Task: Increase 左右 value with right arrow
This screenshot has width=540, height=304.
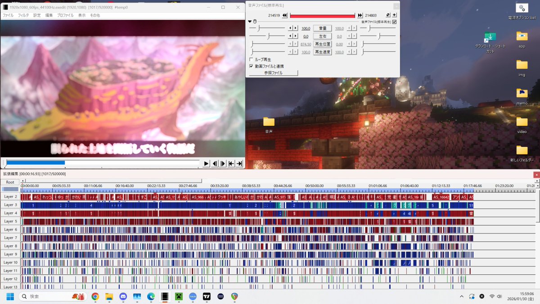Action: (296, 36)
